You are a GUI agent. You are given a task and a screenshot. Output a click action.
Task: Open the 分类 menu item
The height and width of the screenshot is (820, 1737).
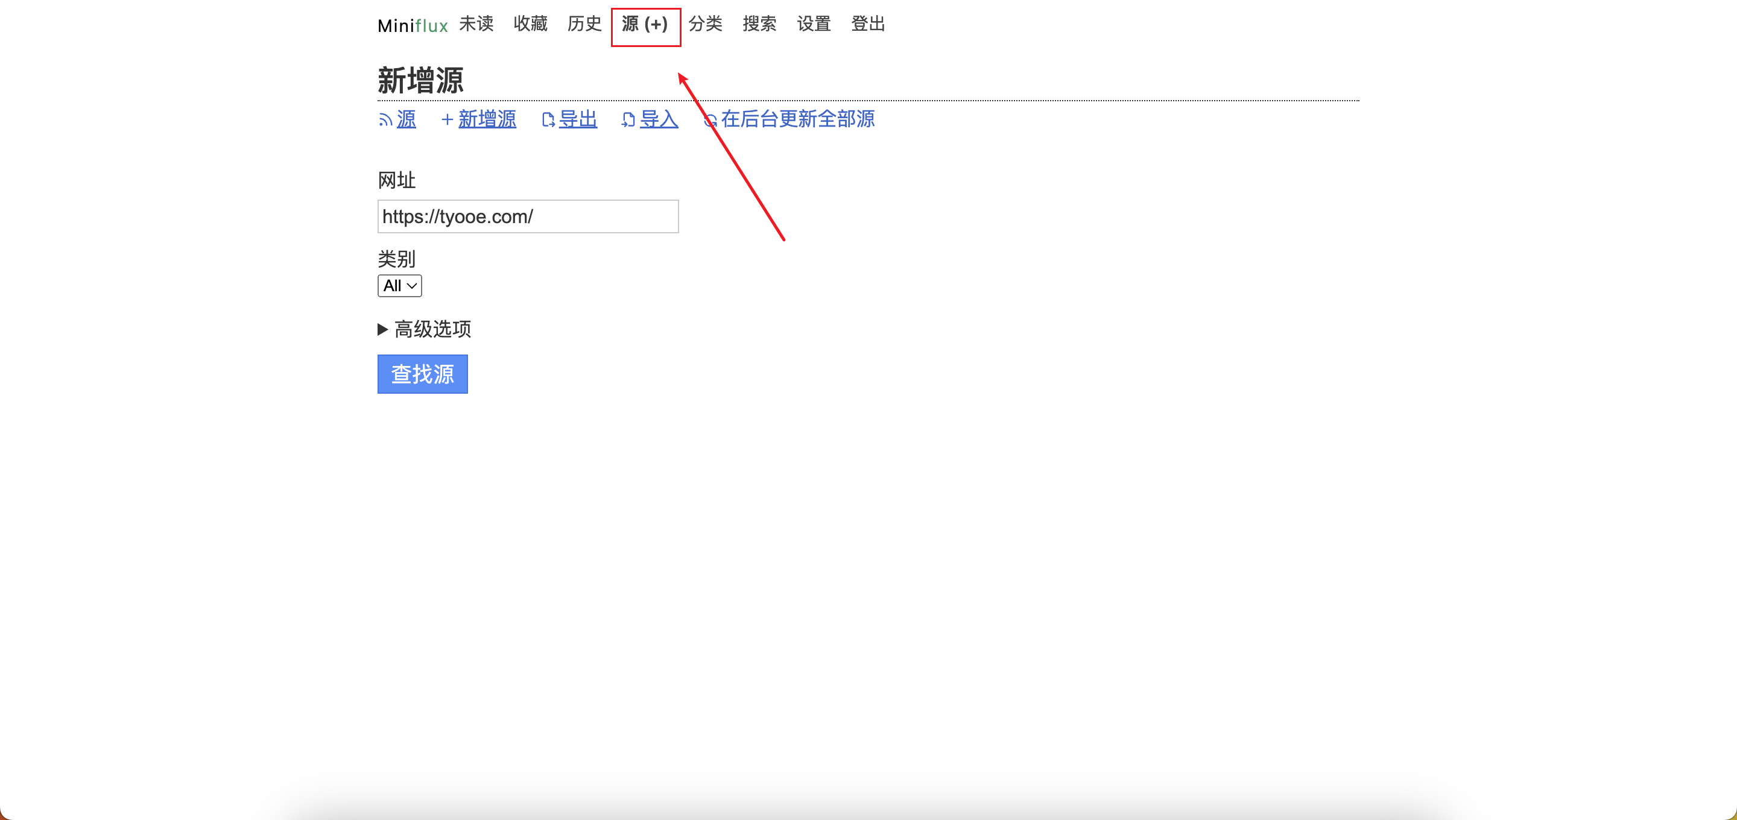tap(705, 24)
